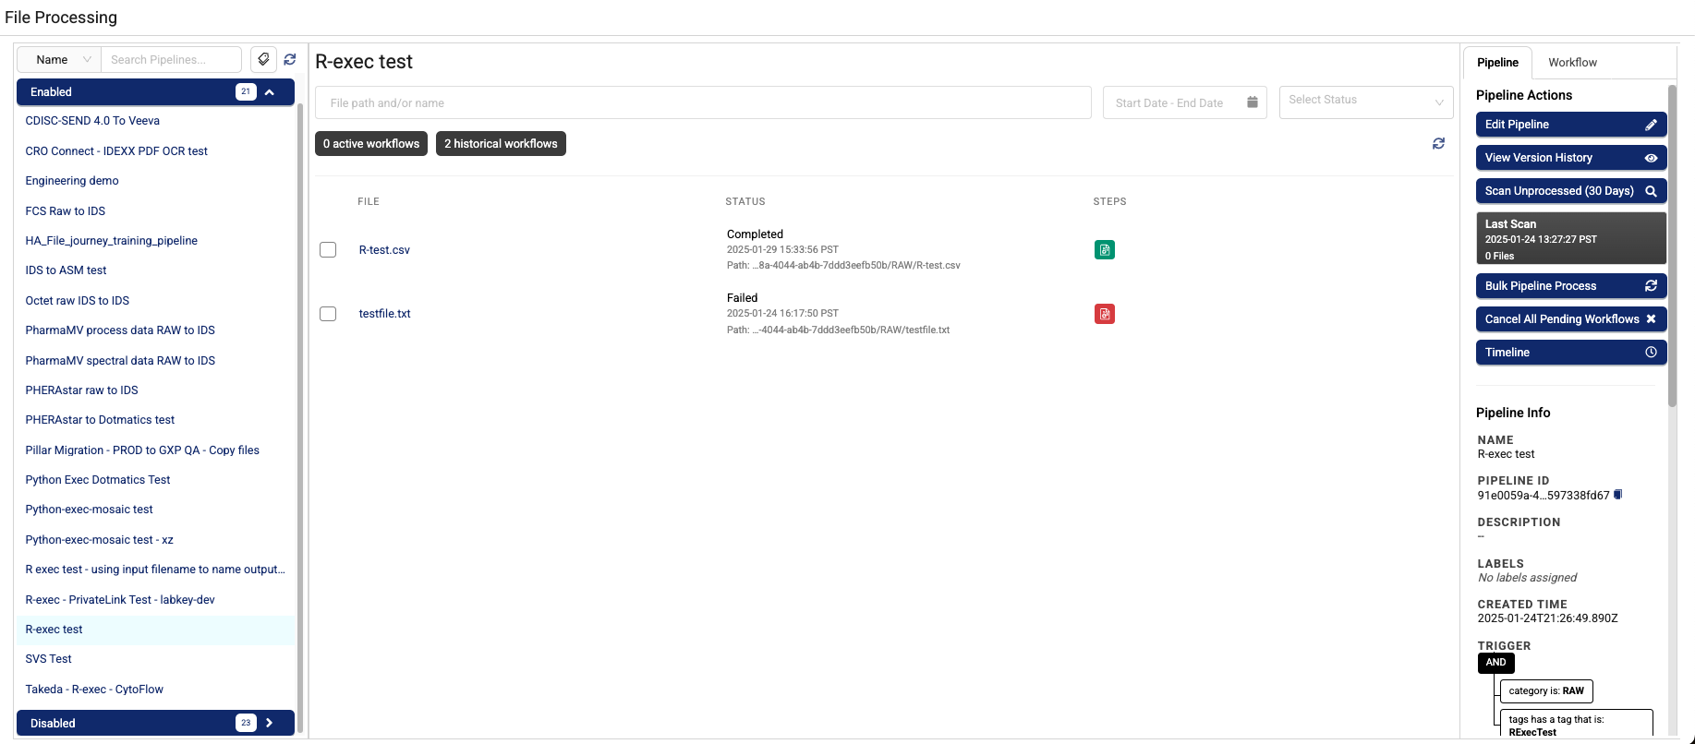The width and height of the screenshot is (1695, 744).
Task: Collapse the Enabled pipelines section
Action: point(155,92)
